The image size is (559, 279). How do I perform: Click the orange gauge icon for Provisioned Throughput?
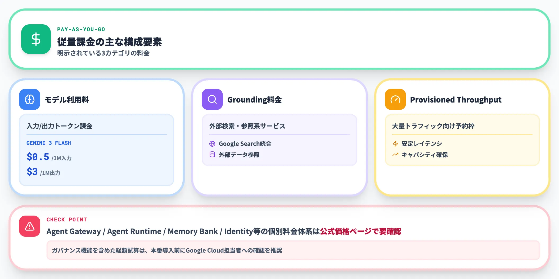click(395, 100)
